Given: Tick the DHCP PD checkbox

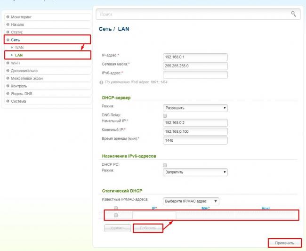Looking at the screenshot, I should (165, 165).
